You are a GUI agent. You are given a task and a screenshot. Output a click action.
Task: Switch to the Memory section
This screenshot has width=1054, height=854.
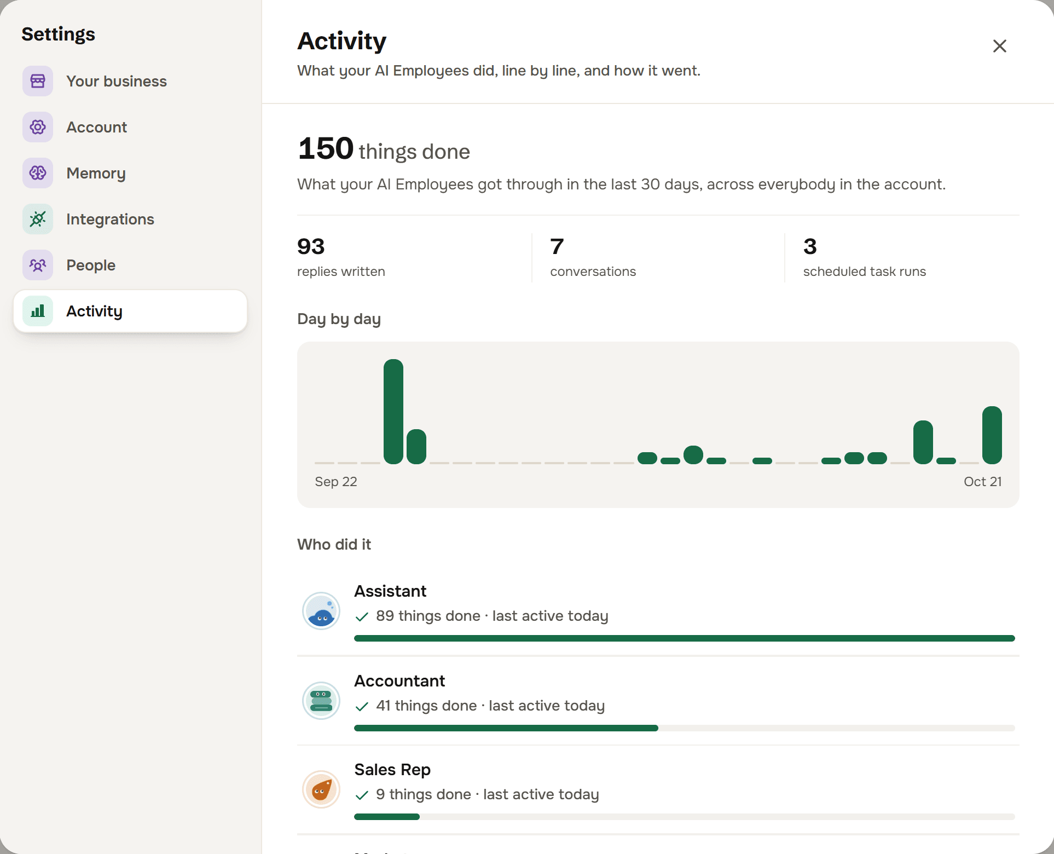(130, 173)
